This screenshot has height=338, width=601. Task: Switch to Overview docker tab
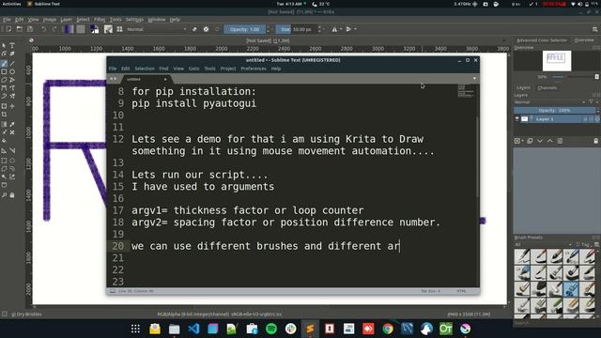584,40
